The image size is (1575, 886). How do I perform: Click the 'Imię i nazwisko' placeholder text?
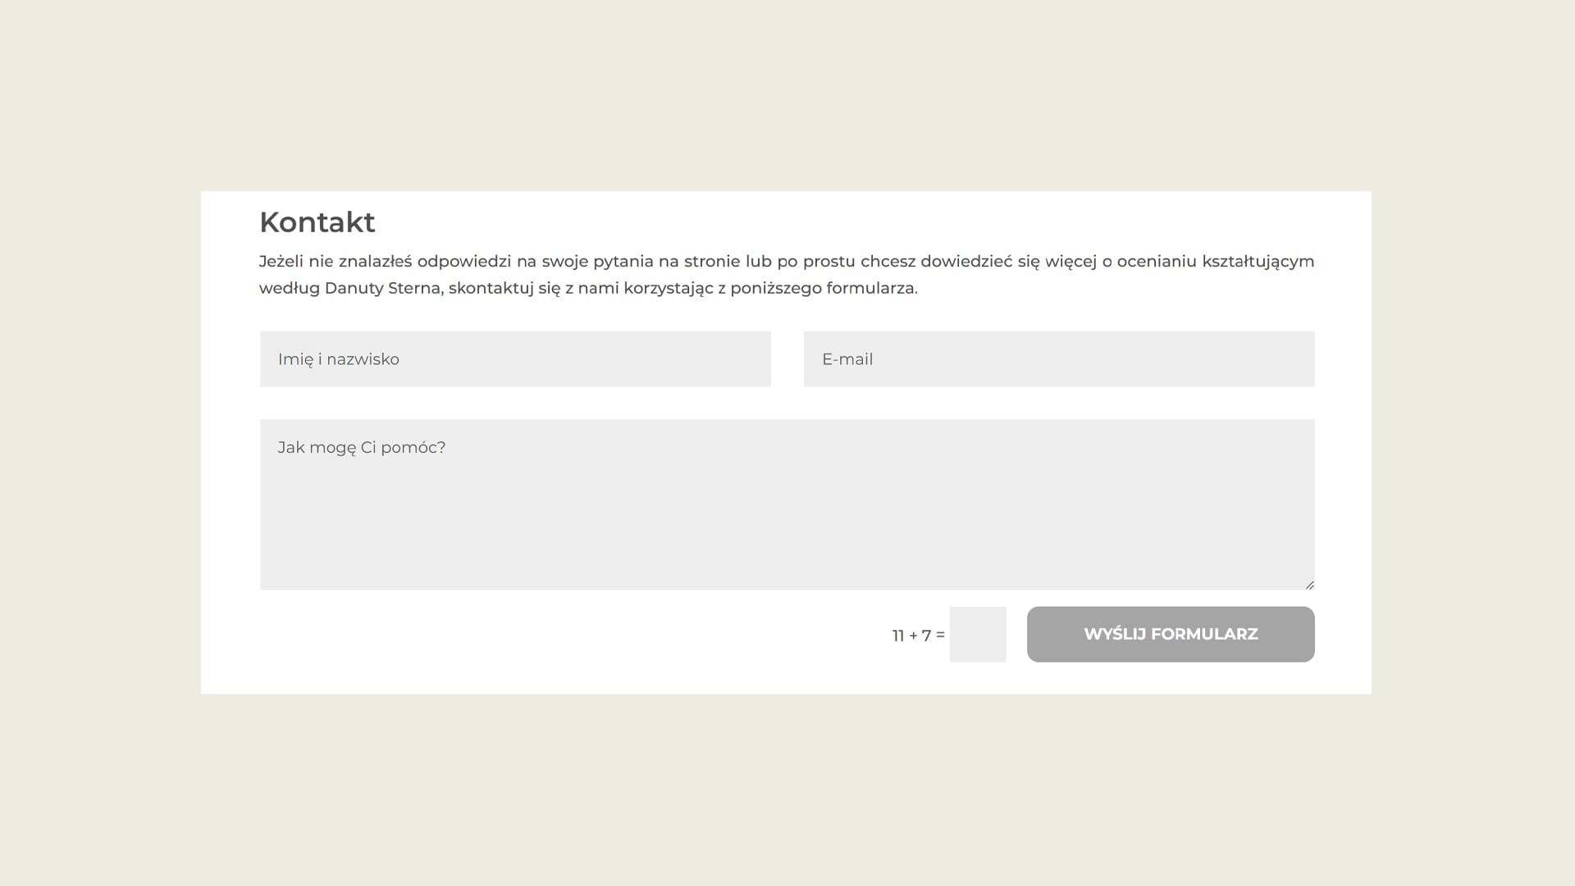coord(338,359)
